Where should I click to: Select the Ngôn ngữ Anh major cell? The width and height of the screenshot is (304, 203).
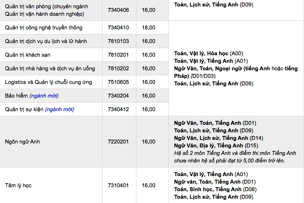(x=22, y=142)
